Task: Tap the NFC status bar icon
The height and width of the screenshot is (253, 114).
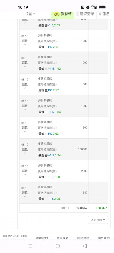Action: (x=83, y=7)
